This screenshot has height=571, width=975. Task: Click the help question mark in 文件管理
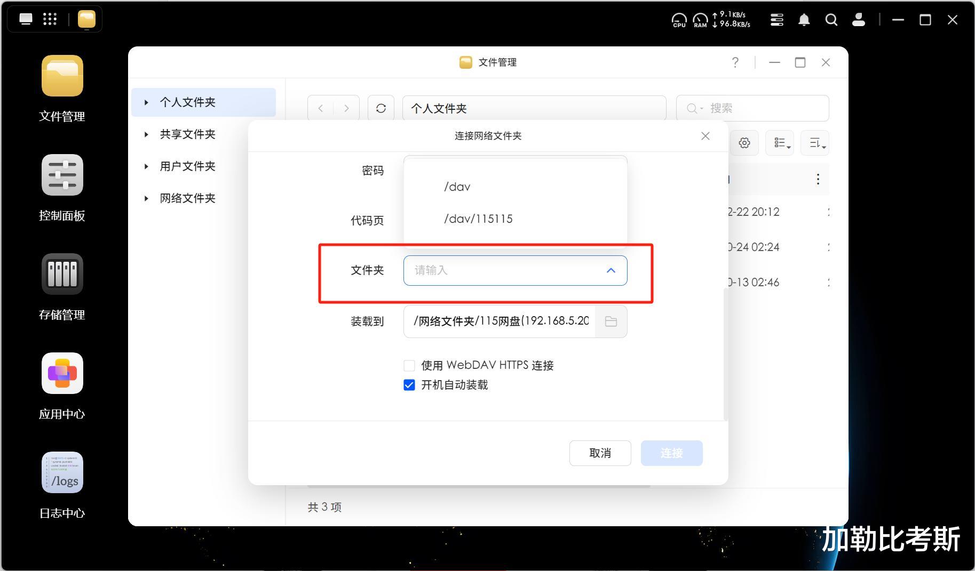click(735, 62)
